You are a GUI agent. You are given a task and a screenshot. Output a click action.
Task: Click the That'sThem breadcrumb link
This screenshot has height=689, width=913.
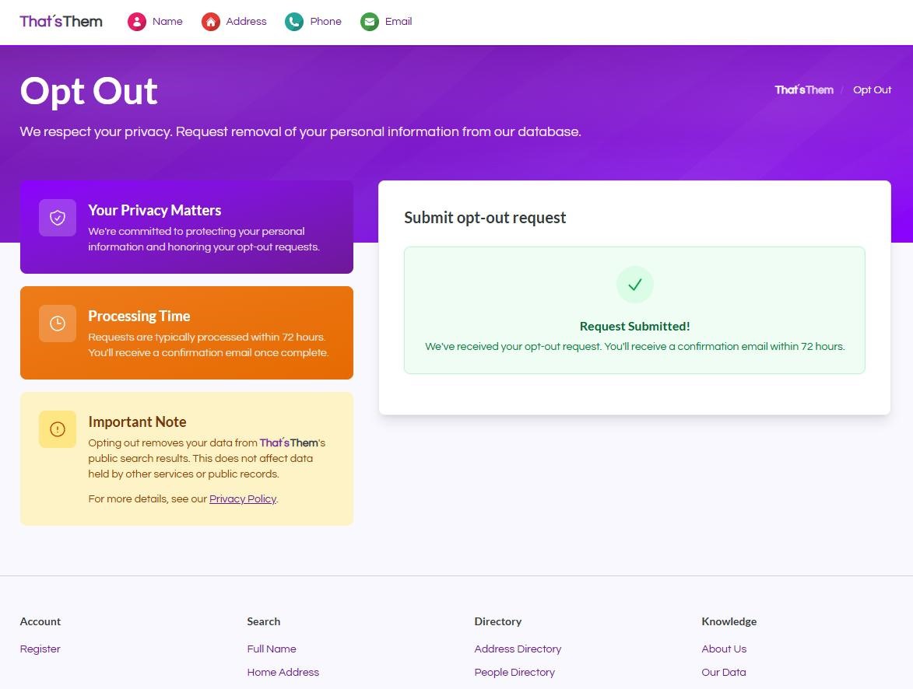click(x=803, y=89)
